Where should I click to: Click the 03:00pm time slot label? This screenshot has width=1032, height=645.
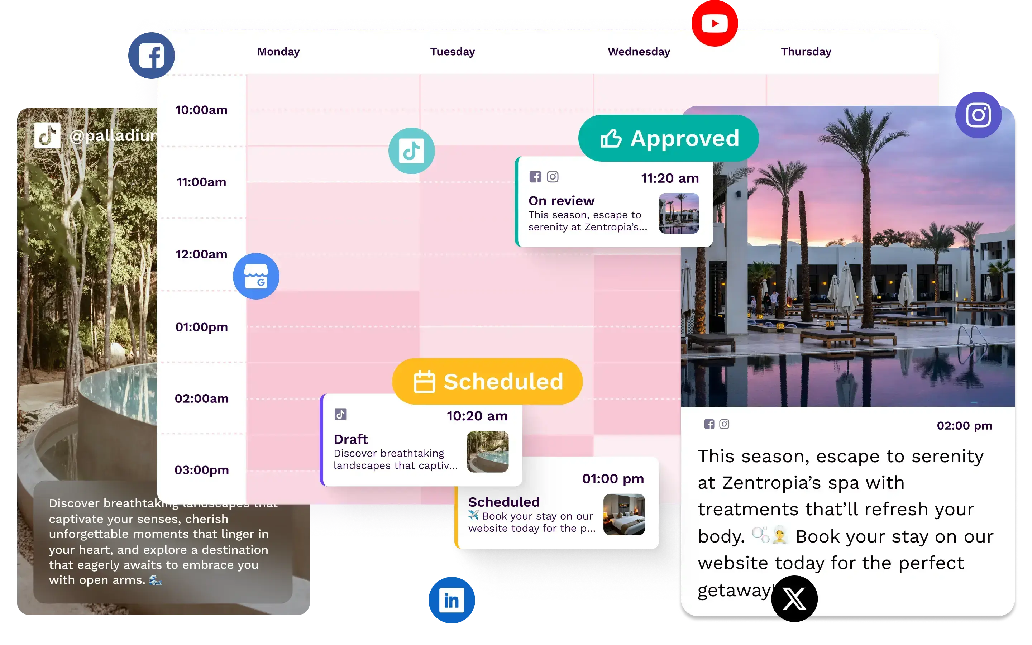tap(202, 470)
